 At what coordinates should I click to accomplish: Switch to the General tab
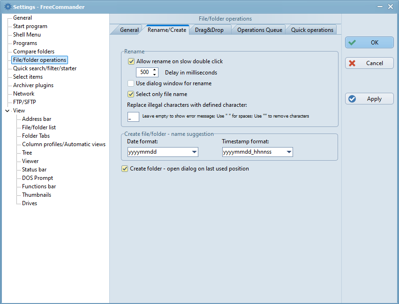[129, 30]
